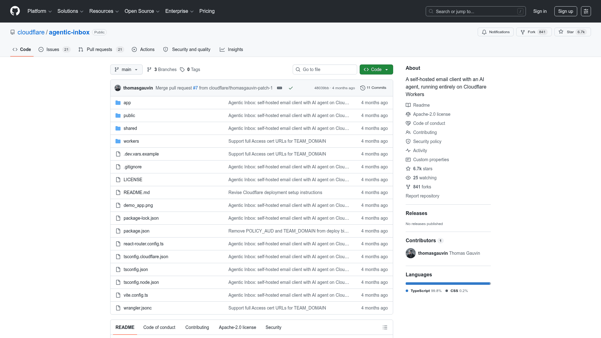
Task: Click the LICENSE file icon
Action: 118,180
